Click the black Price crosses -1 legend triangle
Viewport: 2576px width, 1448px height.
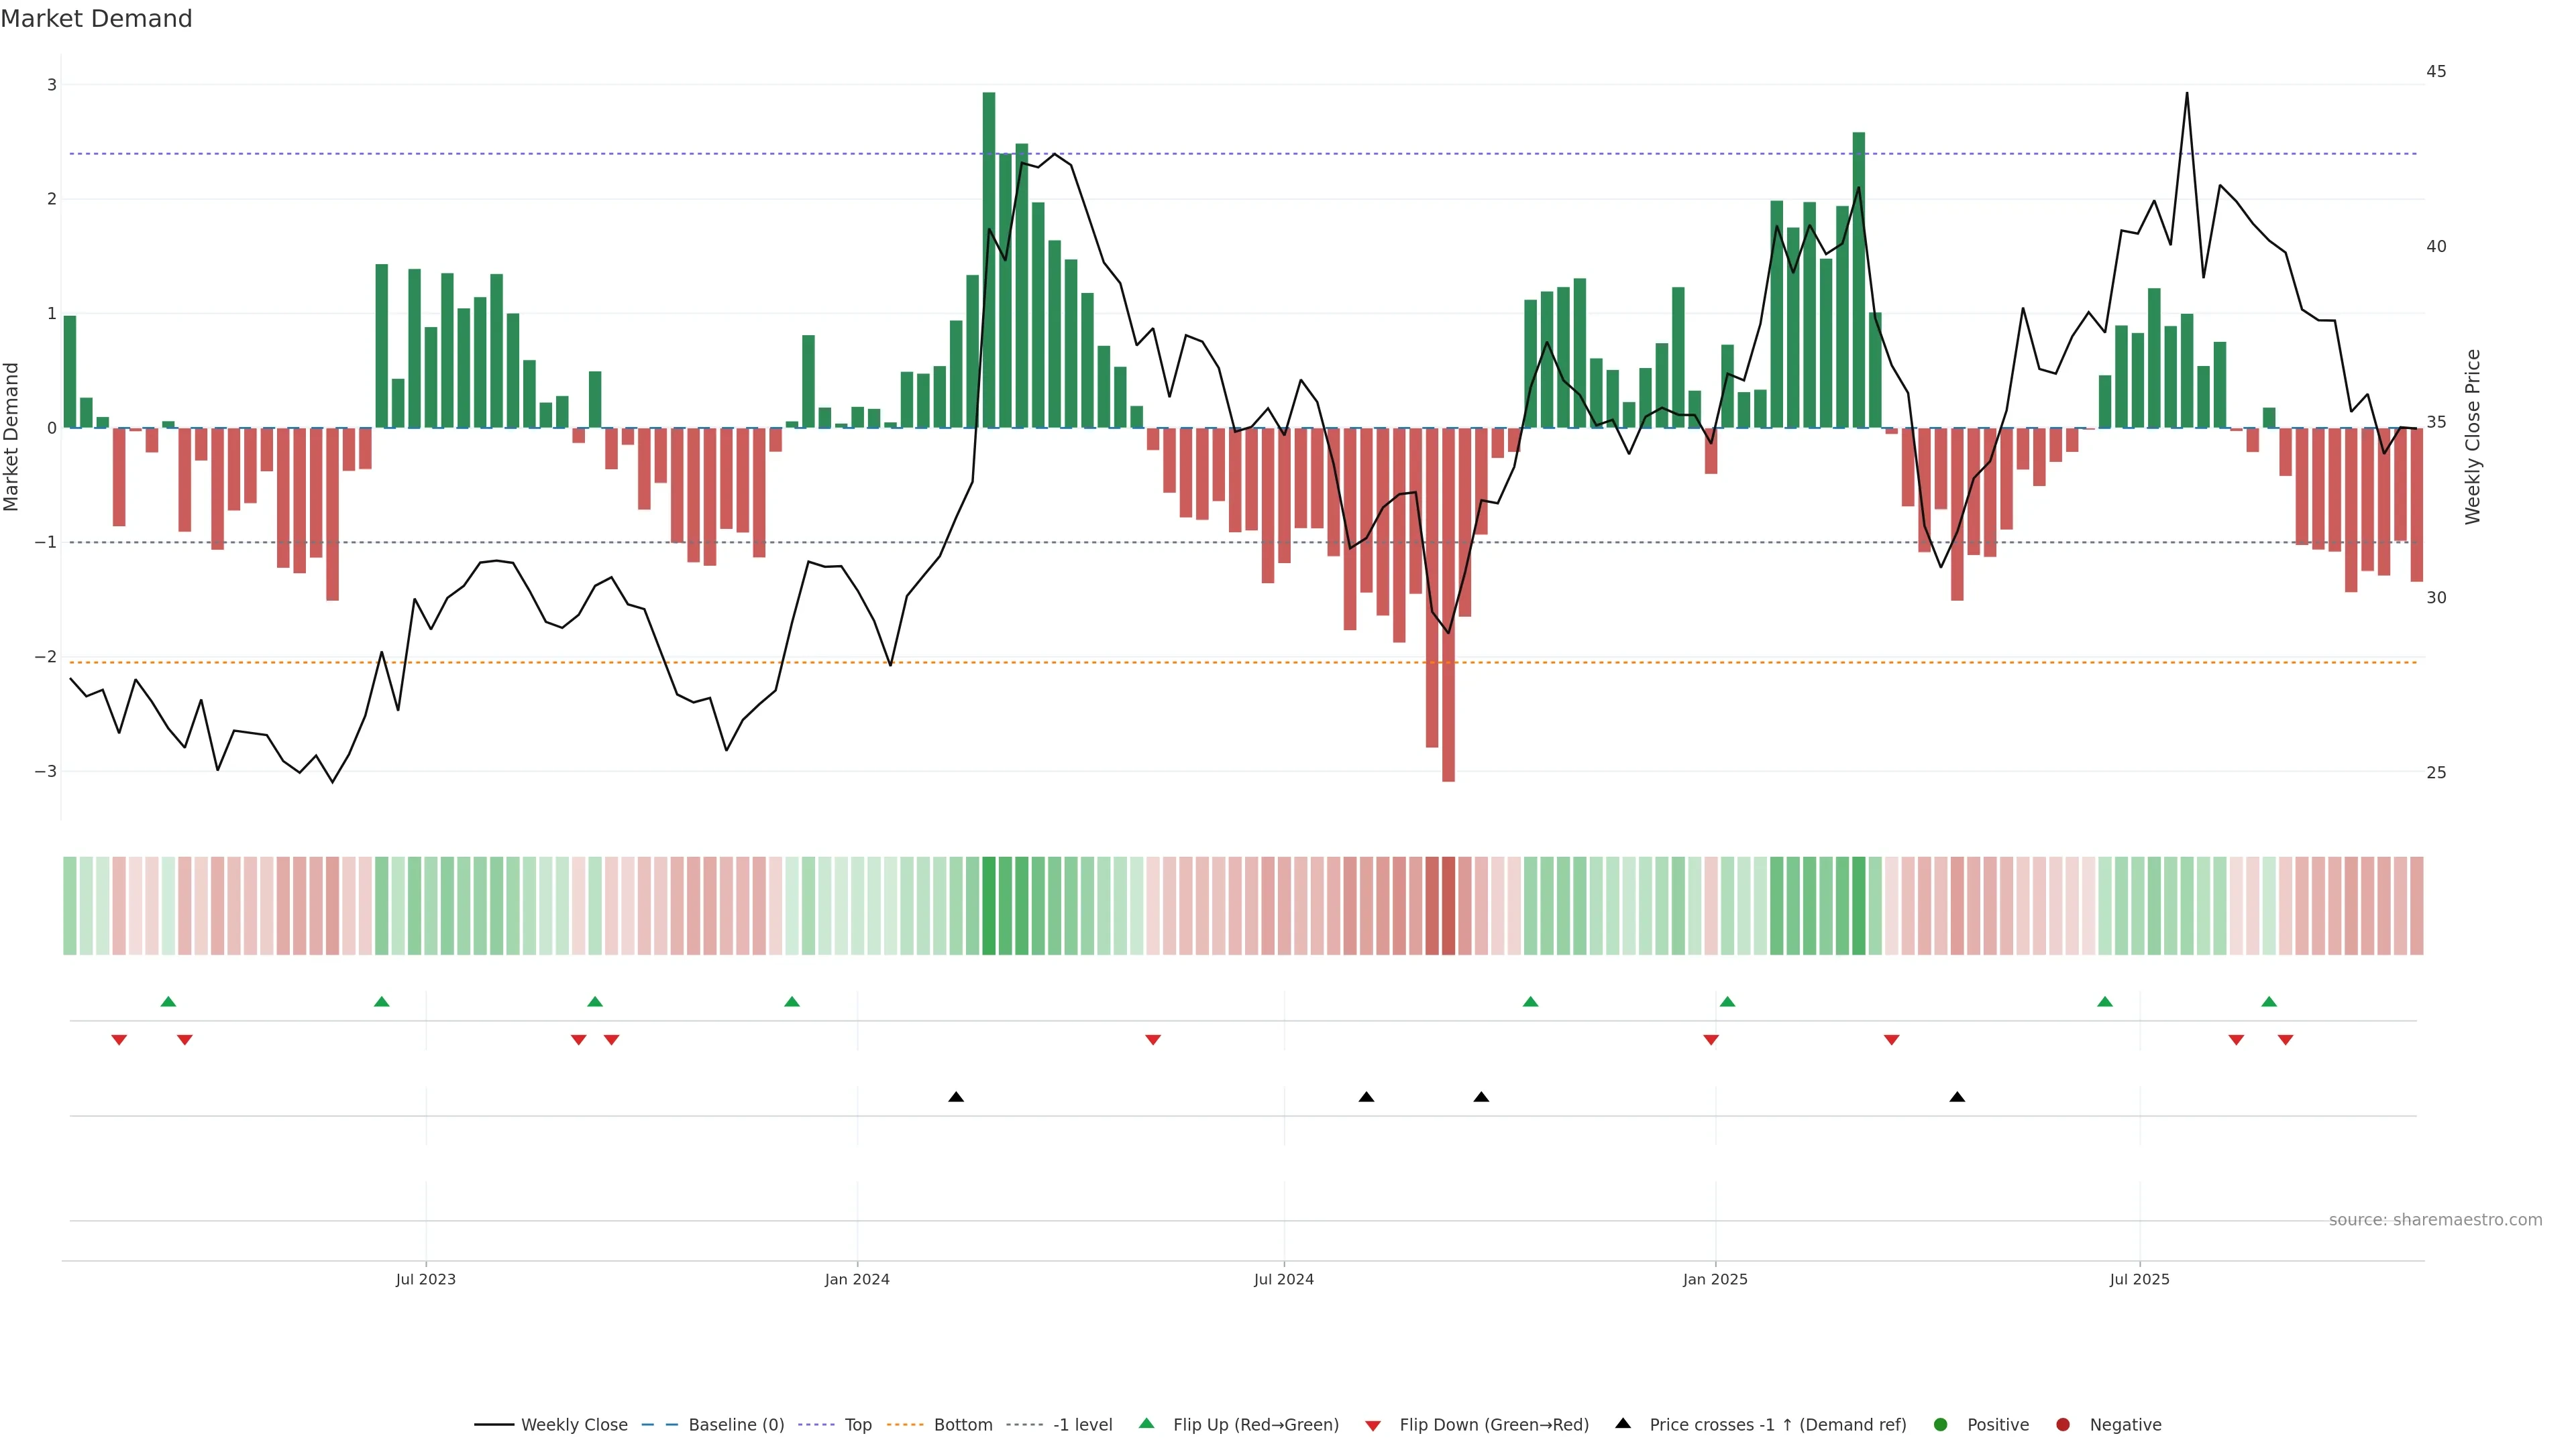click(x=1623, y=1424)
